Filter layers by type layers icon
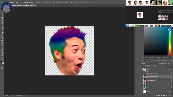This screenshot has height=97, width=173. coord(162,61)
